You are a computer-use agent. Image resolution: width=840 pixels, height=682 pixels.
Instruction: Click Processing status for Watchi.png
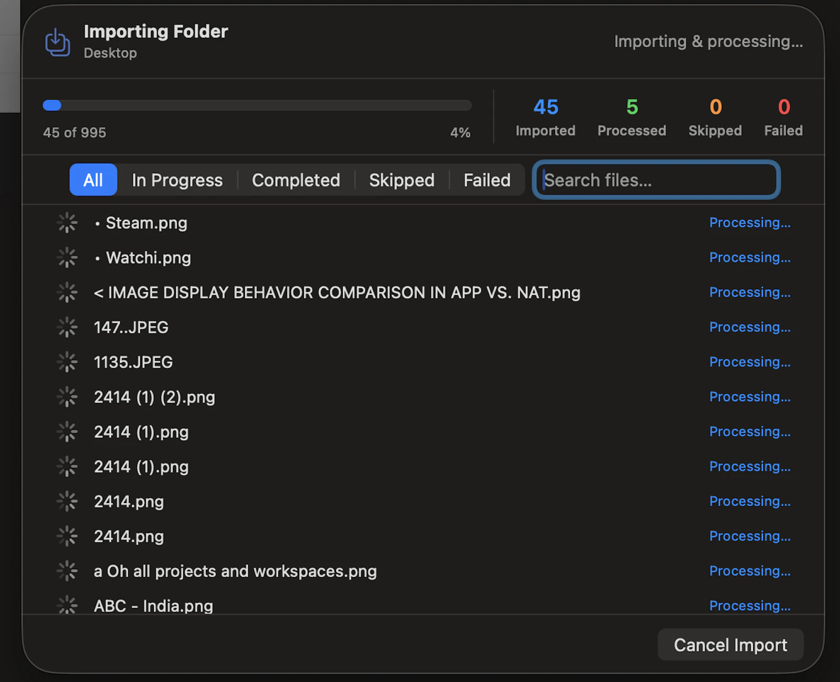point(750,257)
